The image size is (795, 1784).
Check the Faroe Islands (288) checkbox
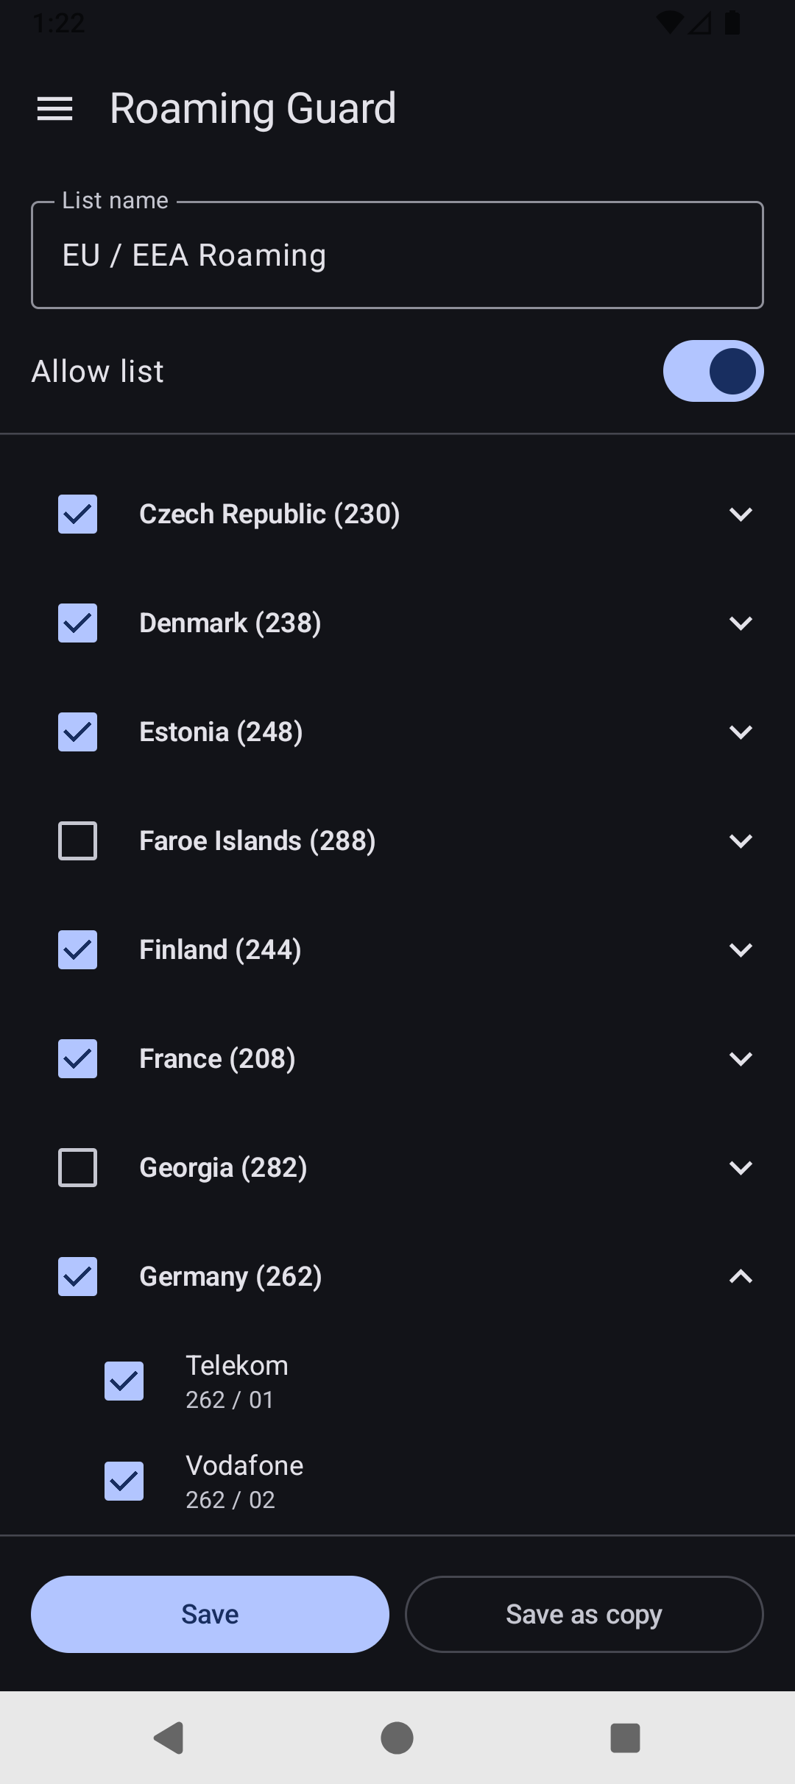click(x=78, y=840)
